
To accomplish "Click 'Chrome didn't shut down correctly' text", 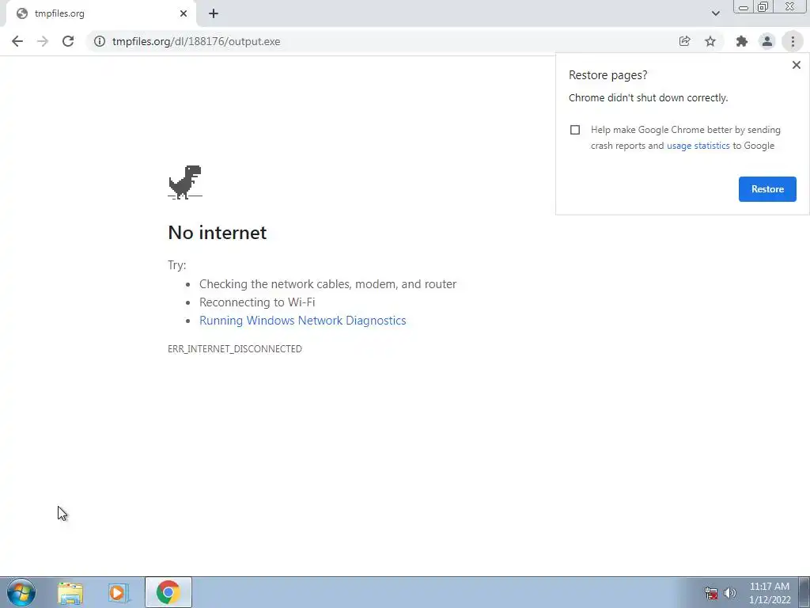I will 648,97.
